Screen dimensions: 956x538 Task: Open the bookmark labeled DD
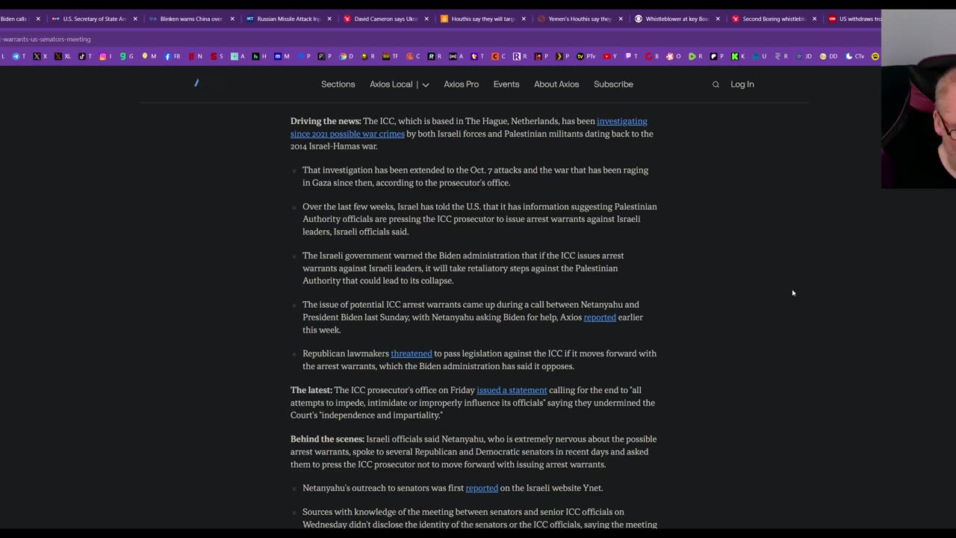point(828,56)
